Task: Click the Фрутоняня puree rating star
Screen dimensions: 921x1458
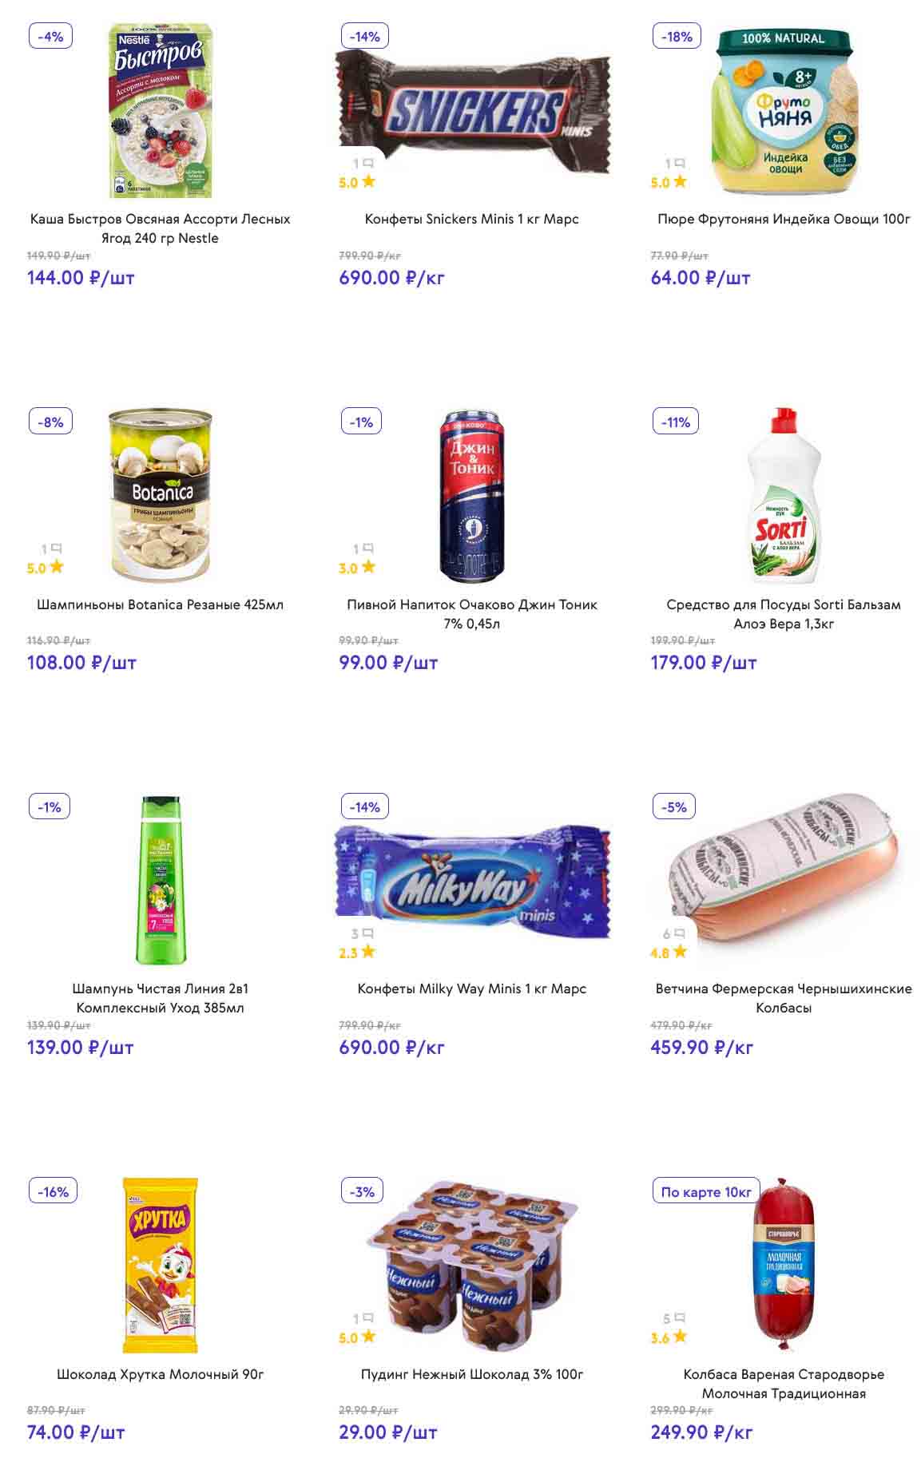Action: point(680,181)
